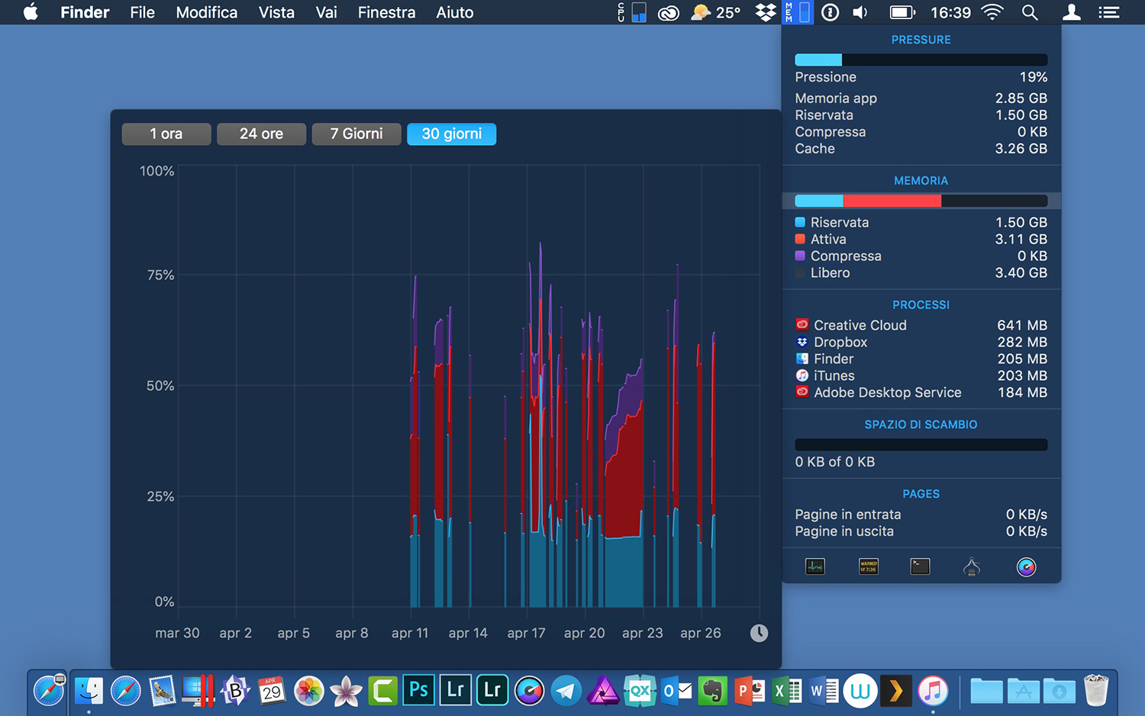Open the user account menu bar icon
This screenshot has height=716, width=1145.
pyautogui.click(x=1072, y=12)
